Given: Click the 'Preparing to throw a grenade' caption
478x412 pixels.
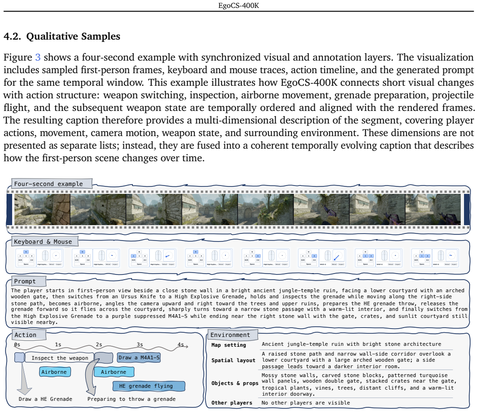Looking at the screenshot, I should (x=132, y=399).
